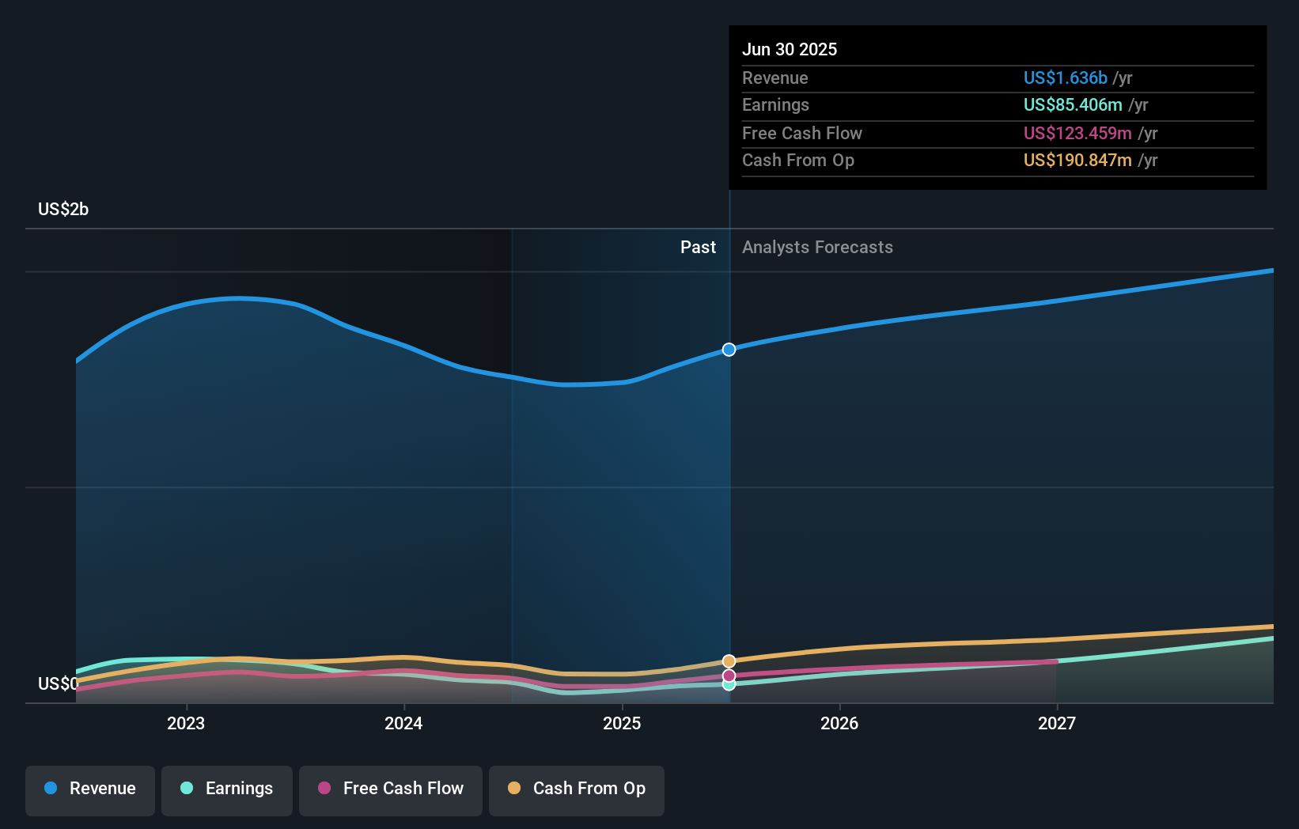Toggle the Free Cash Flow legend button
The height and width of the screenshot is (829, 1299).
click(391, 790)
